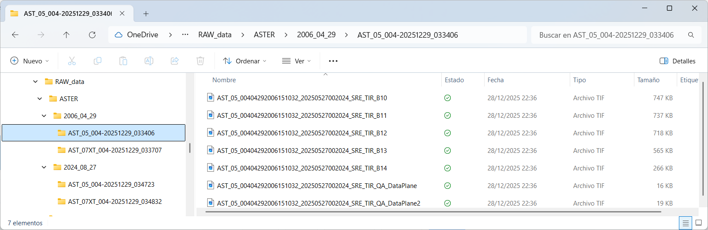Click the Share icon in toolbar
The width and height of the screenshot is (708, 230).
pos(175,61)
